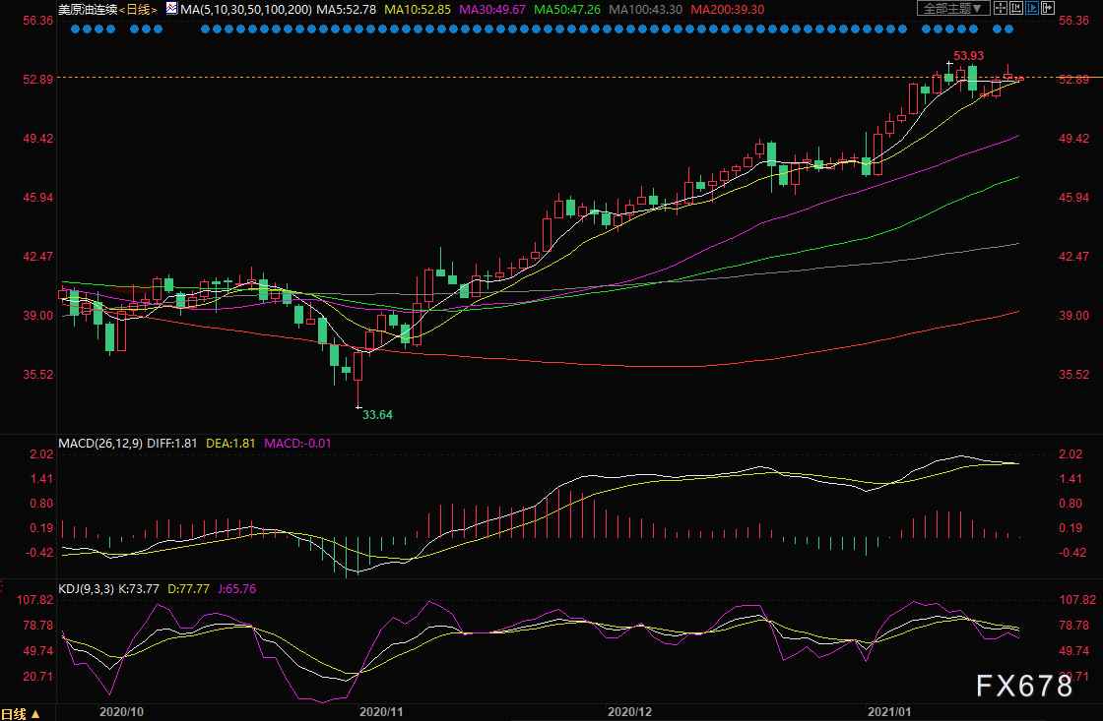
Task: Click the MA(5,10,30,50,100,200) indicator label
Action: pos(246,9)
